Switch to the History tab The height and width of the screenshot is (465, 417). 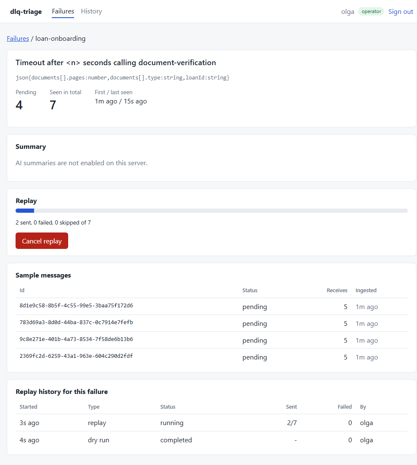click(91, 11)
